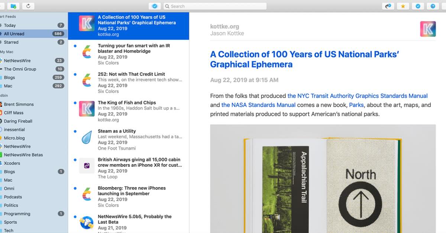The height and width of the screenshot is (233, 446).
Task: Select the NetNewsWire Betas feed
Action: [34, 155]
